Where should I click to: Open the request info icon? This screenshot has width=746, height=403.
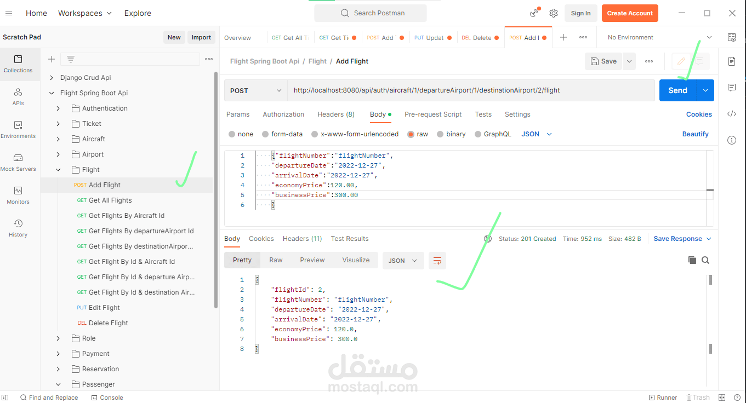coord(732,140)
